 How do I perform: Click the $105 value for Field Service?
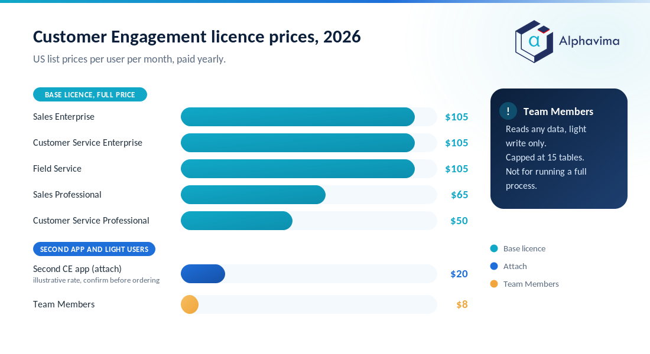pyautogui.click(x=456, y=169)
